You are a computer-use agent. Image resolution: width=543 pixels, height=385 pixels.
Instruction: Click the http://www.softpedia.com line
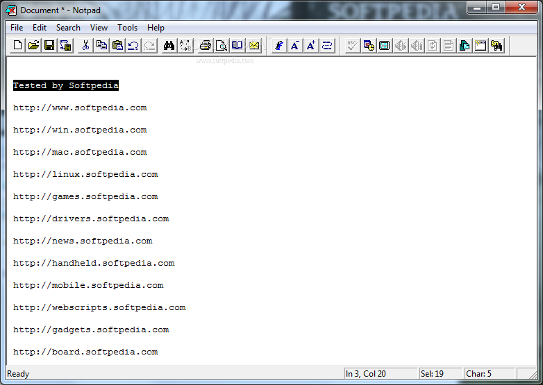pos(80,108)
